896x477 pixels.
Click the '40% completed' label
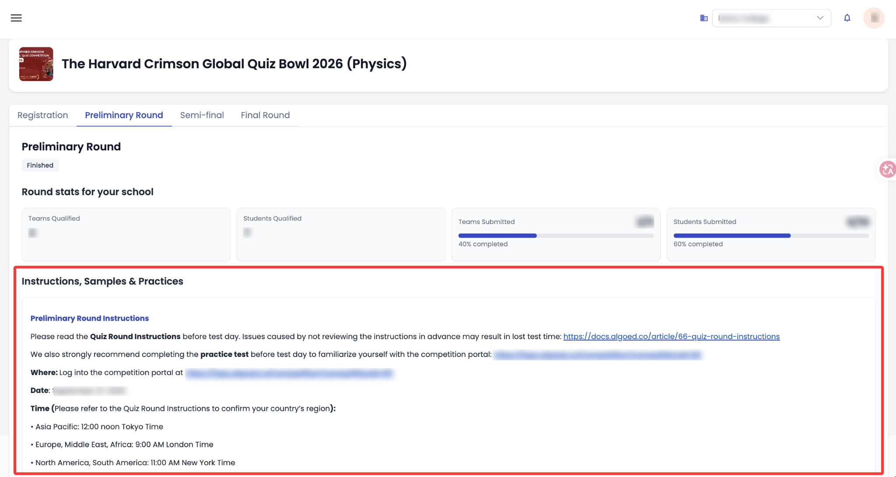(483, 244)
